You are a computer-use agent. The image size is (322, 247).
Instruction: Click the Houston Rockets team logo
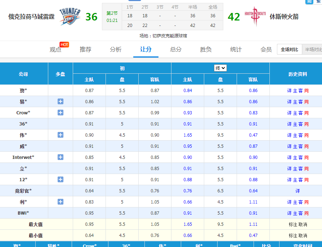[x=255, y=17]
